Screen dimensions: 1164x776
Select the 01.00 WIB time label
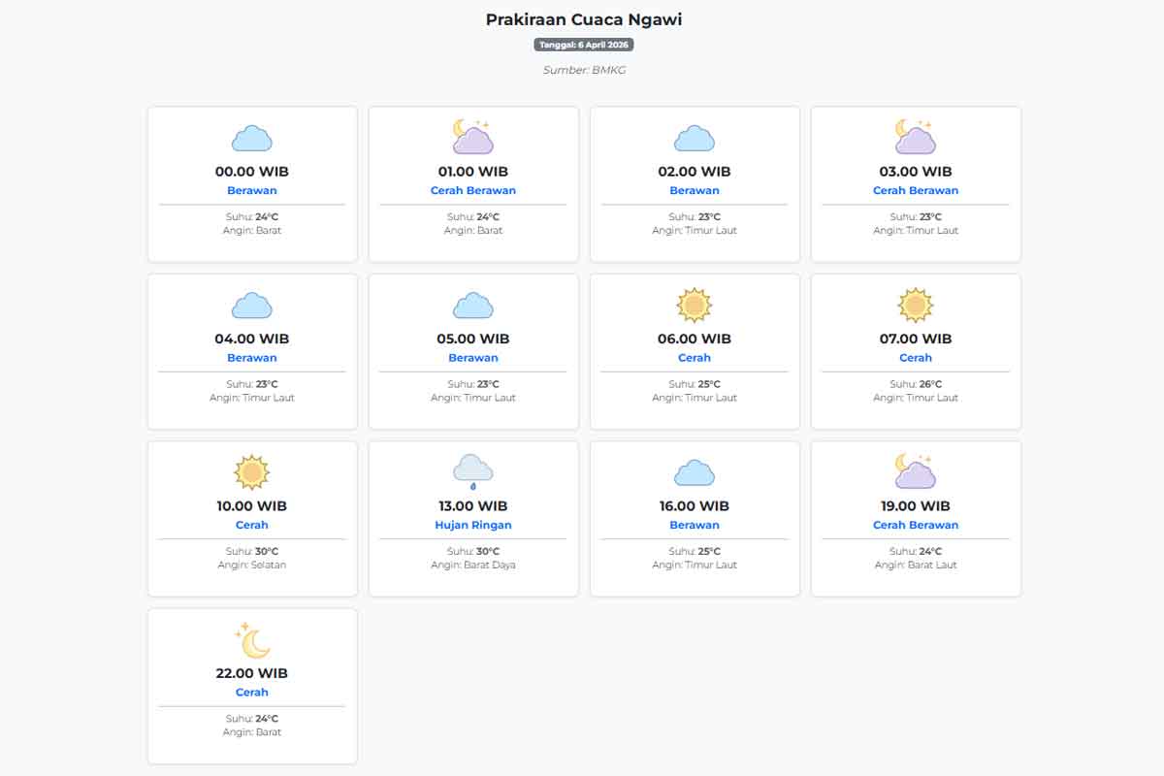[473, 172]
